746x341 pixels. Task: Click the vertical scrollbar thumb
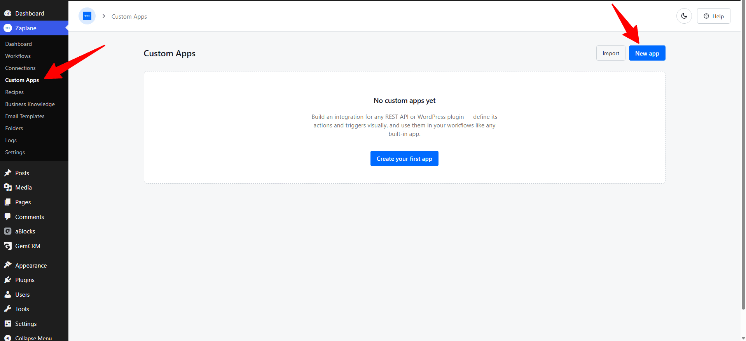click(x=743, y=155)
